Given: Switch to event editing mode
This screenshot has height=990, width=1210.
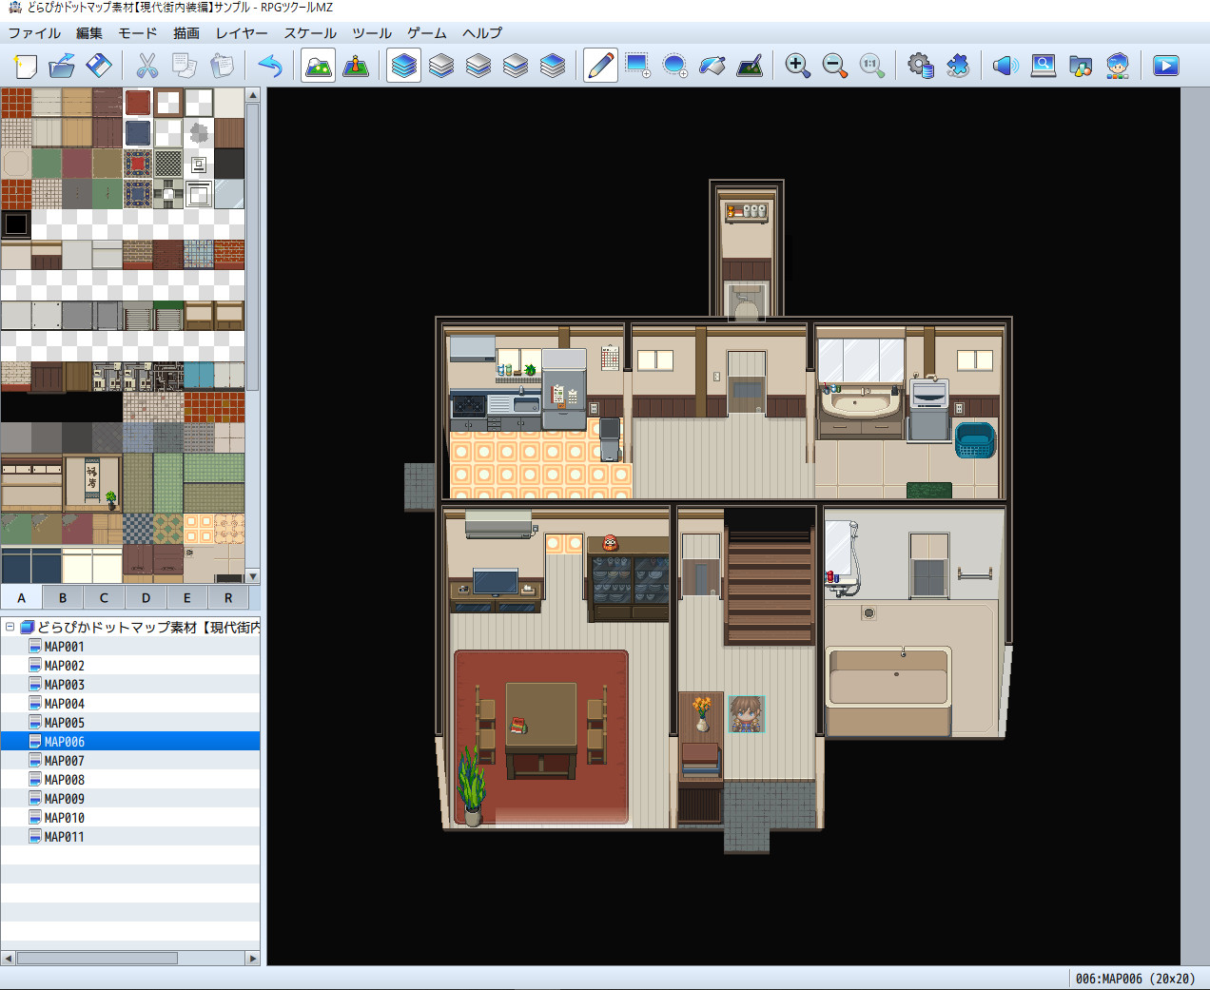Looking at the screenshot, I should pos(356,65).
